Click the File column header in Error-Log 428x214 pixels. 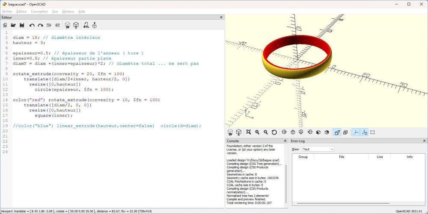[x=341, y=157]
